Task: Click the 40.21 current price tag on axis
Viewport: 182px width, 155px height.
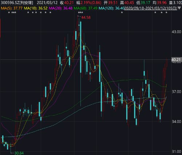Action: (x=176, y=60)
